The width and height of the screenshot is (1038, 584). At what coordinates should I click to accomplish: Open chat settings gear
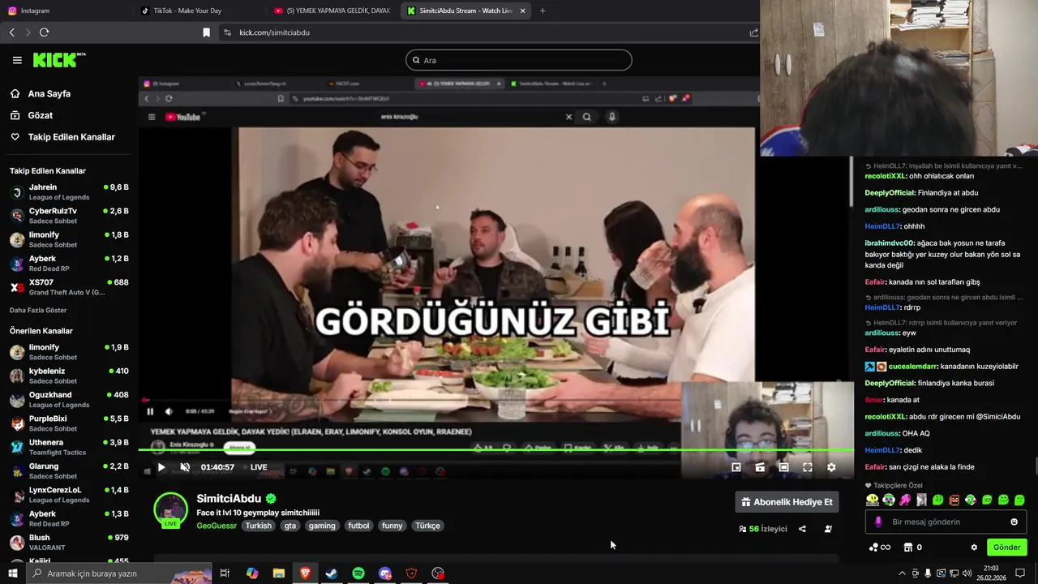974,547
